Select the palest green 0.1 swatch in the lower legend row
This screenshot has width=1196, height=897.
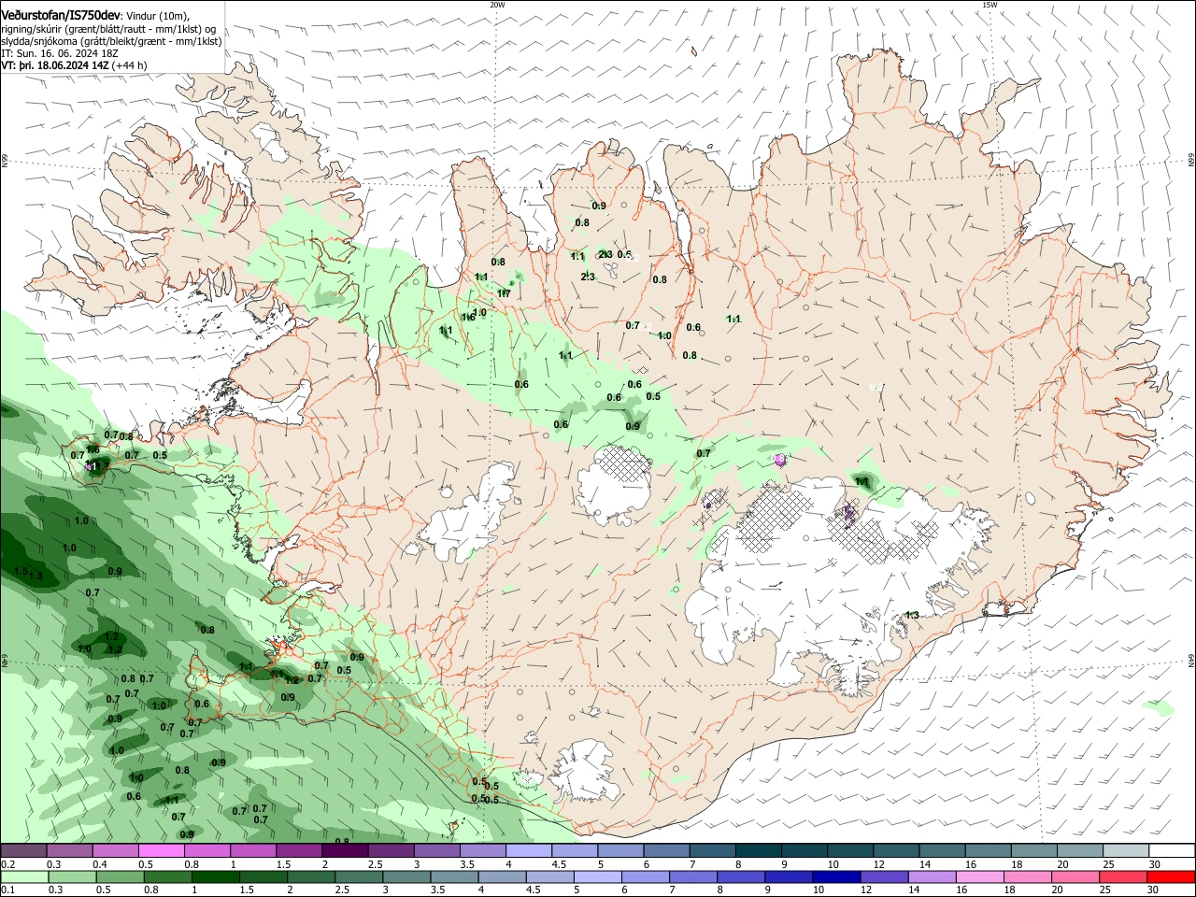tap(23, 876)
